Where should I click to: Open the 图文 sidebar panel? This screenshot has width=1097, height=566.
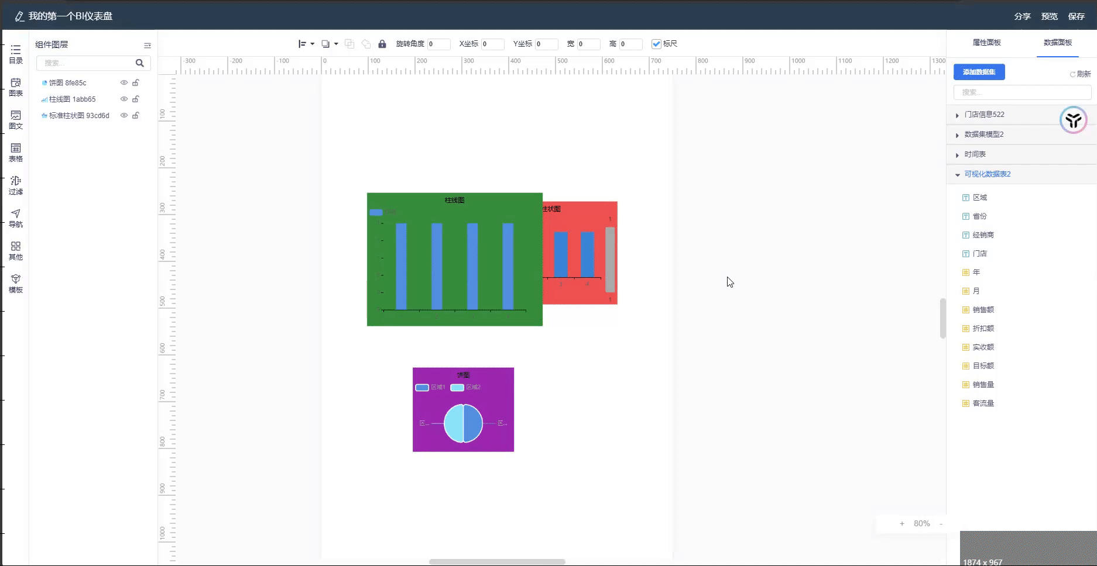point(16,120)
